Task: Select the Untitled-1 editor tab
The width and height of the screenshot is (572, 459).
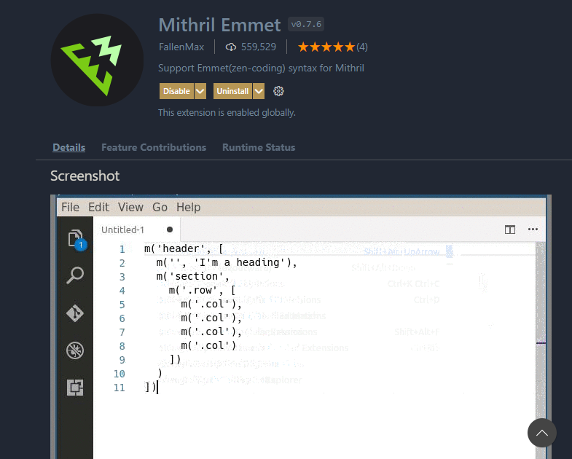Action: click(137, 229)
